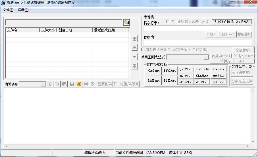This screenshot has width=258, height=157.
Task: Click the copy icon
Action: 57,84
